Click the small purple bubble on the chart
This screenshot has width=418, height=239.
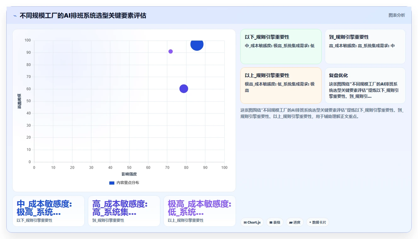pyautogui.click(x=170, y=52)
